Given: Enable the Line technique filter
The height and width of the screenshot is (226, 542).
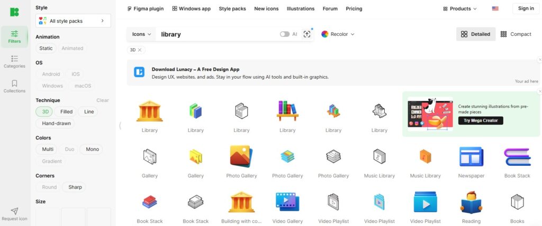Looking at the screenshot, I should point(89,112).
